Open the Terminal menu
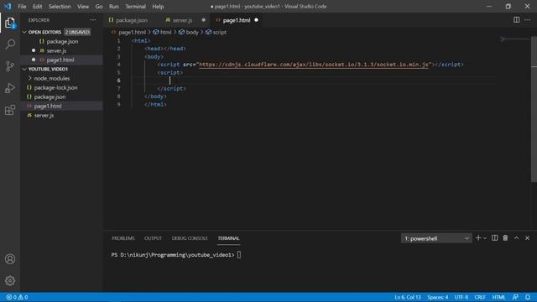The width and height of the screenshot is (537, 302). click(135, 7)
